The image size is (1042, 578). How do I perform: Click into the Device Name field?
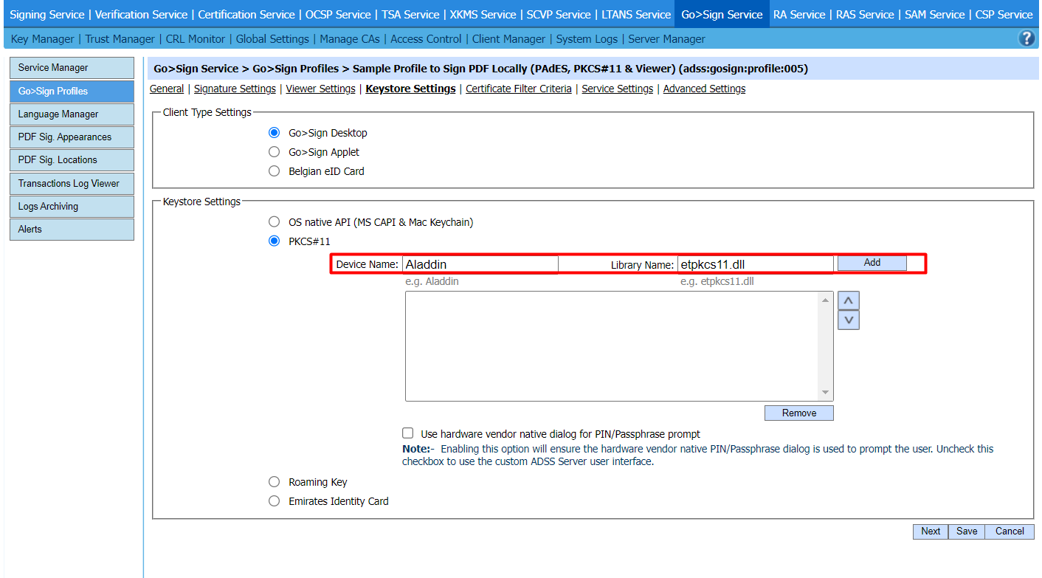tap(480, 264)
